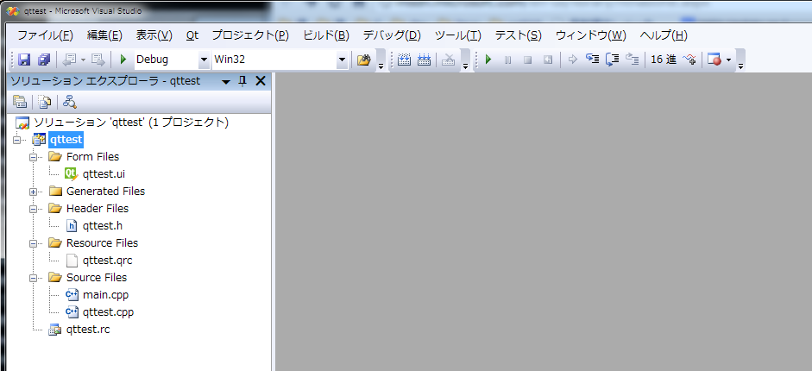
Task: Open the デバッグ(D) menu
Action: click(392, 35)
